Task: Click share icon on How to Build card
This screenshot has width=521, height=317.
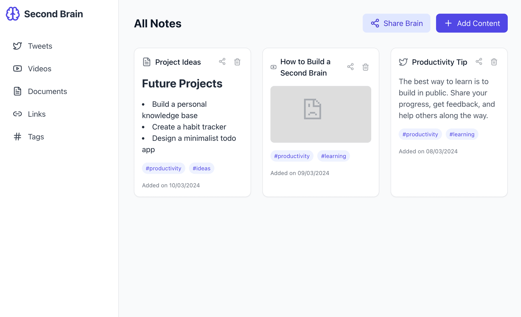Action: pos(350,67)
